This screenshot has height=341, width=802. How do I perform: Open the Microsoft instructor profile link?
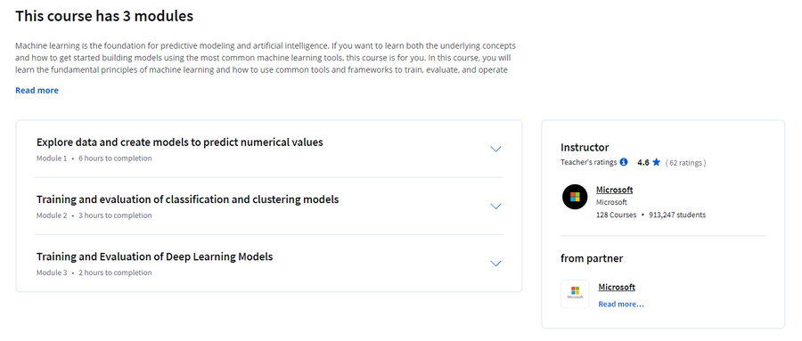[614, 190]
